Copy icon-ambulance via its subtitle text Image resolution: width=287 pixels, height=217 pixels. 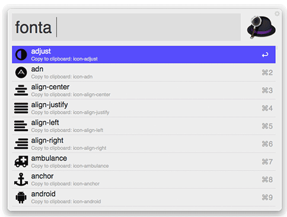(70, 166)
